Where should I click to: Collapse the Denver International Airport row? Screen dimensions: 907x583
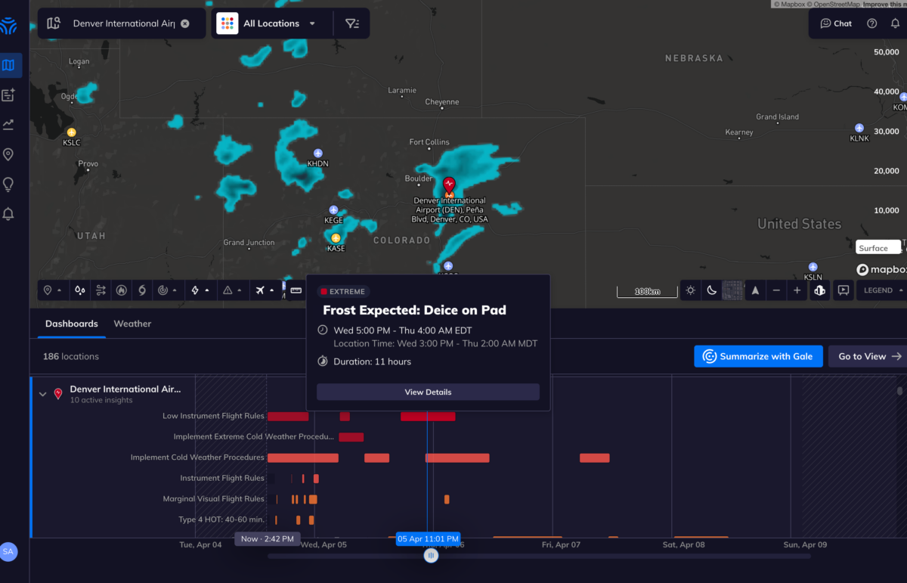[43, 394]
